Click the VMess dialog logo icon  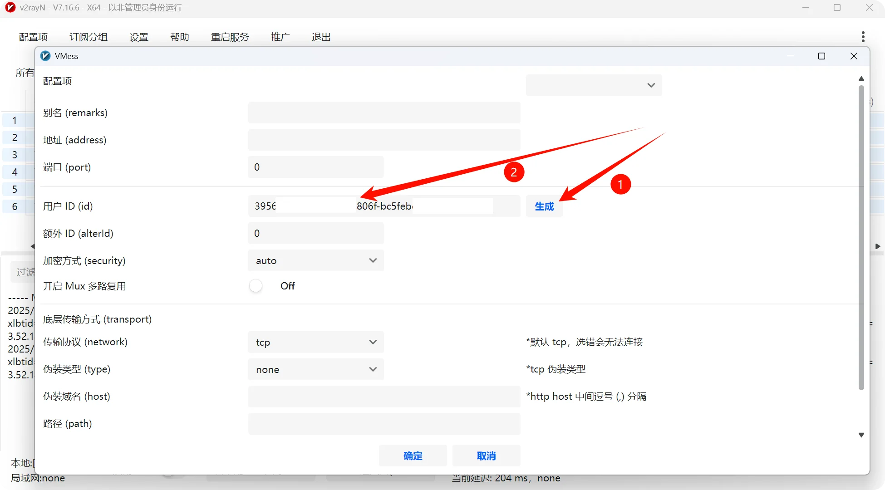pos(45,56)
